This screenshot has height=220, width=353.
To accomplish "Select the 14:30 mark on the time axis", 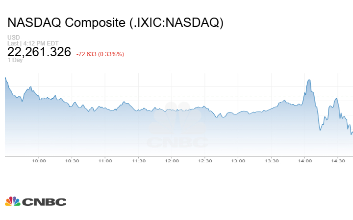I will tap(338, 160).
